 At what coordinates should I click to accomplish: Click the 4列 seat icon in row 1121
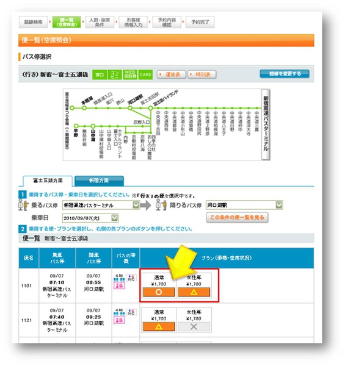[x=119, y=312]
